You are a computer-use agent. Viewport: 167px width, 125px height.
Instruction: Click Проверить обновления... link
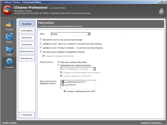pos(152,123)
